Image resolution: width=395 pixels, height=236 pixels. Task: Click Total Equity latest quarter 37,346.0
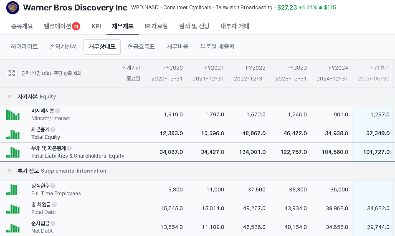[378, 133]
